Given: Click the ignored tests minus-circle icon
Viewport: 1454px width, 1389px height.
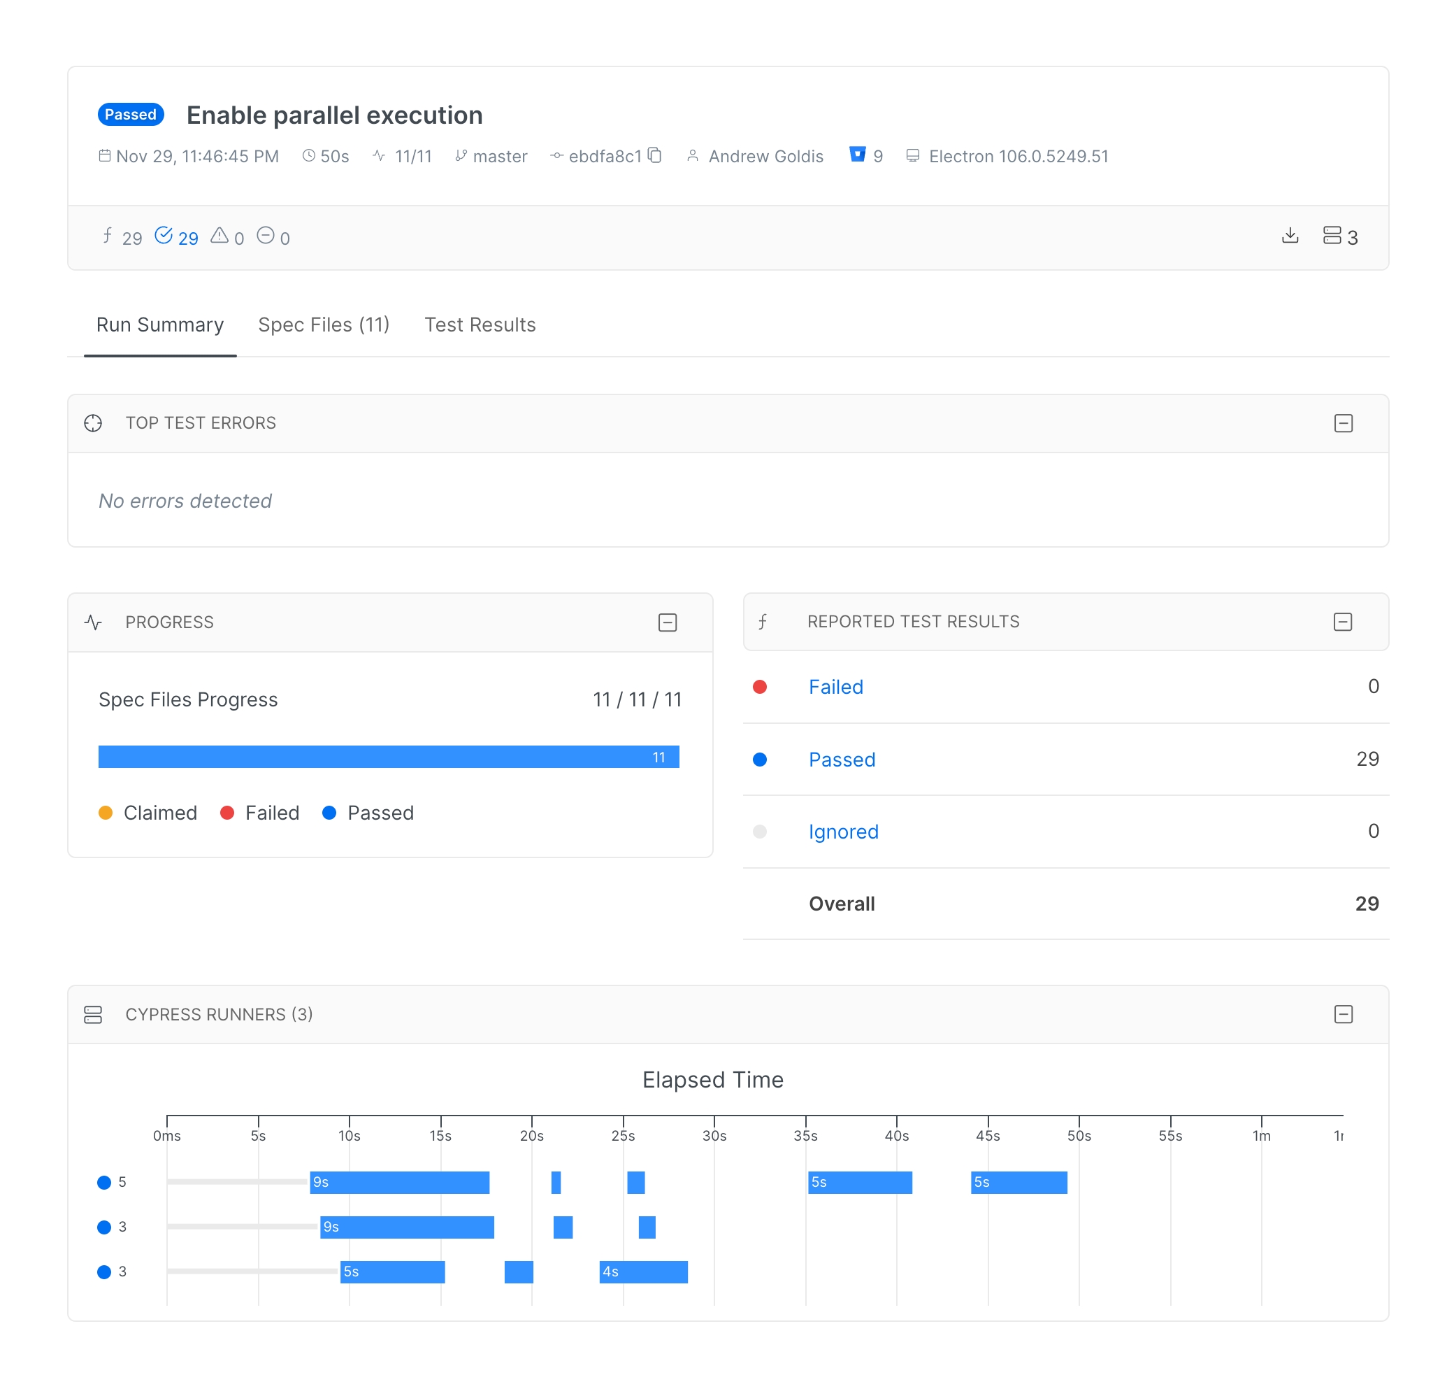Looking at the screenshot, I should pos(265,236).
